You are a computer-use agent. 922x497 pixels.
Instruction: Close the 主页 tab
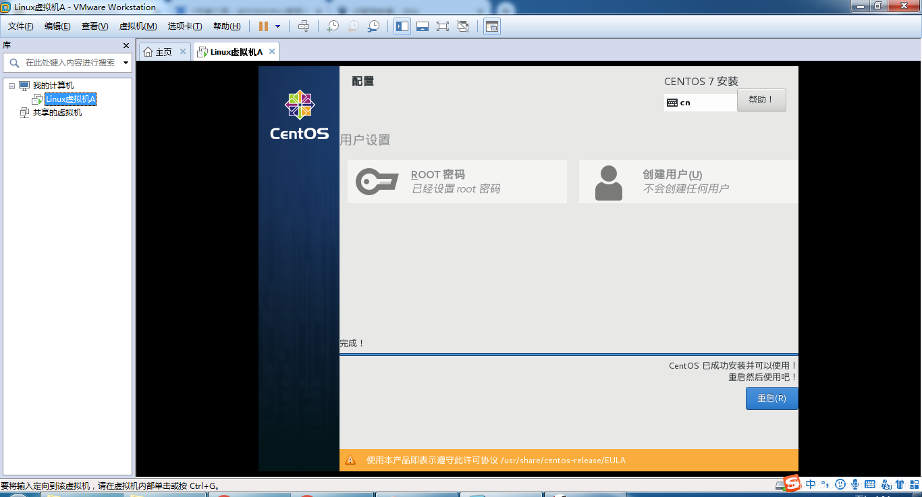click(x=183, y=51)
